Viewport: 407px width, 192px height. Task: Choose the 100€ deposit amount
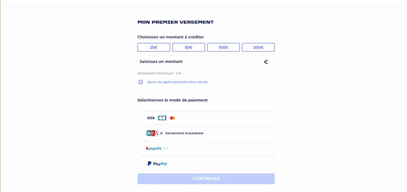[223, 47]
